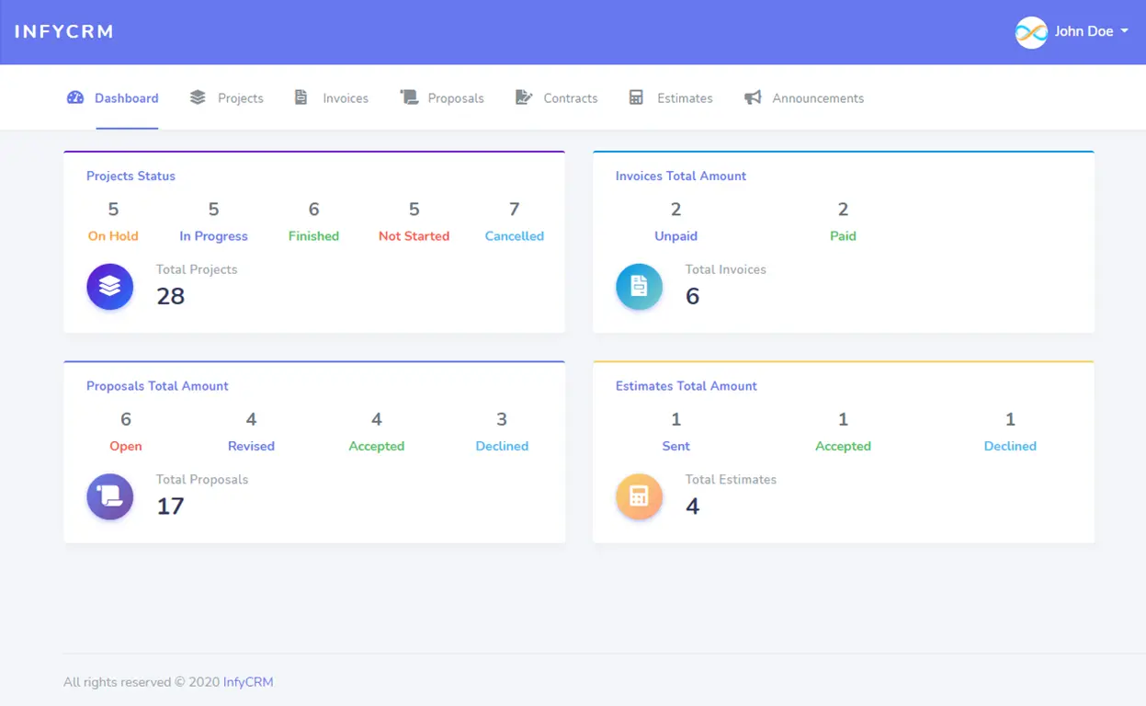The image size is (1146, 706).
Task: Select the Contracts tab label
Action: click(x=571, y=98)
